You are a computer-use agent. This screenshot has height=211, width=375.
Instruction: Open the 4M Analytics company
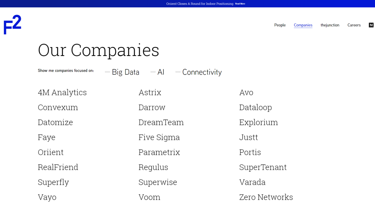pos(62,92)
